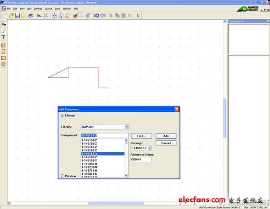
Task: Enable the Preview checkbox
Action: [x=63, y=176]
